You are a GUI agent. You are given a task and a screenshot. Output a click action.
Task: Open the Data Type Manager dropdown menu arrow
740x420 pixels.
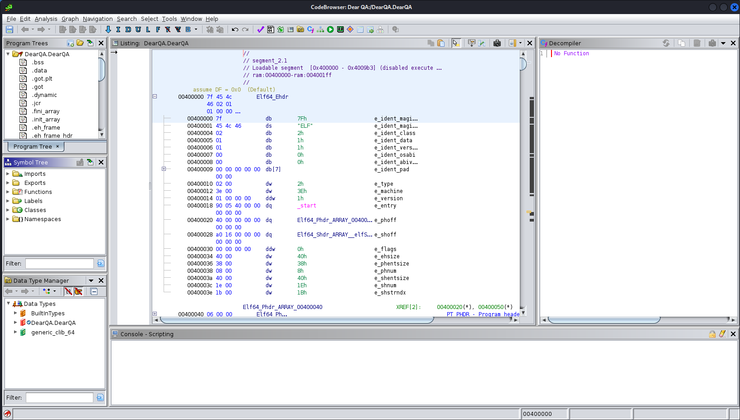tap(91, 280)
